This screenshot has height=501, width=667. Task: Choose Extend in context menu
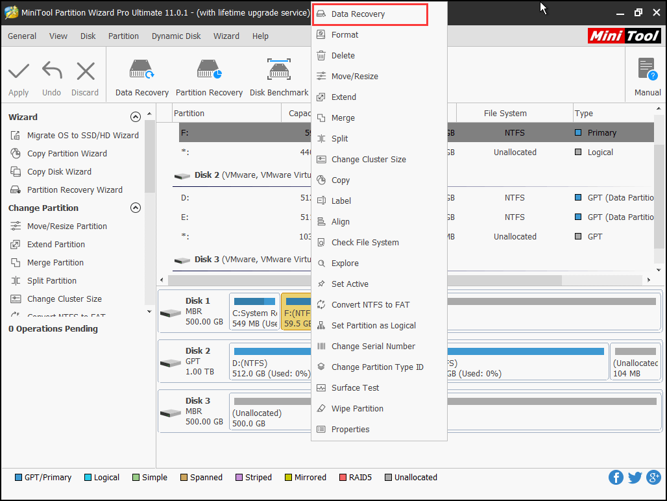point(379,97)
